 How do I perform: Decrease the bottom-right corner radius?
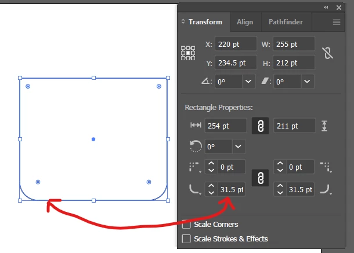(280, 193)
